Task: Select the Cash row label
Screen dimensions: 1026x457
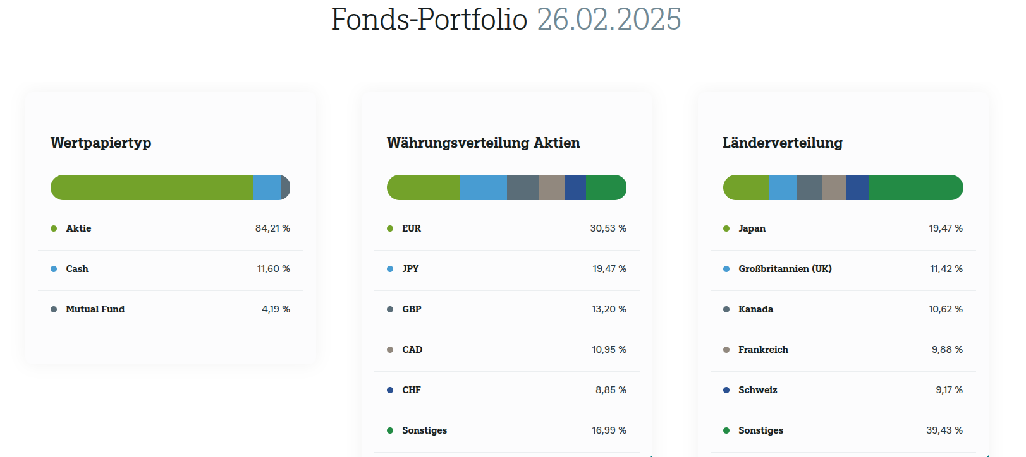Action: 77,269
